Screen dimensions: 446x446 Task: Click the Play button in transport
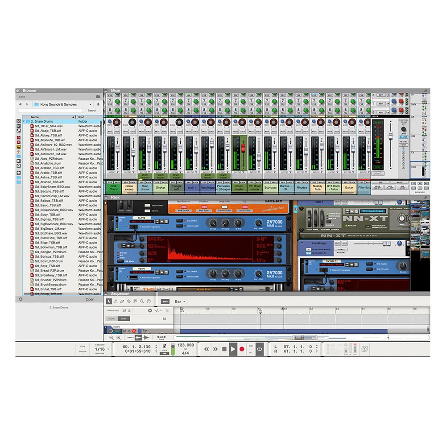coord(233,349)
